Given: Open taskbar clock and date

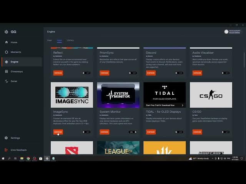Looking at the screenshot, I should [235, 158].
